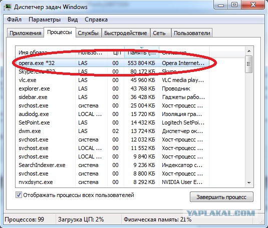Switch to the Службы tab
Image resolution: width=268 pixels, height=228 pixels.
88,33
